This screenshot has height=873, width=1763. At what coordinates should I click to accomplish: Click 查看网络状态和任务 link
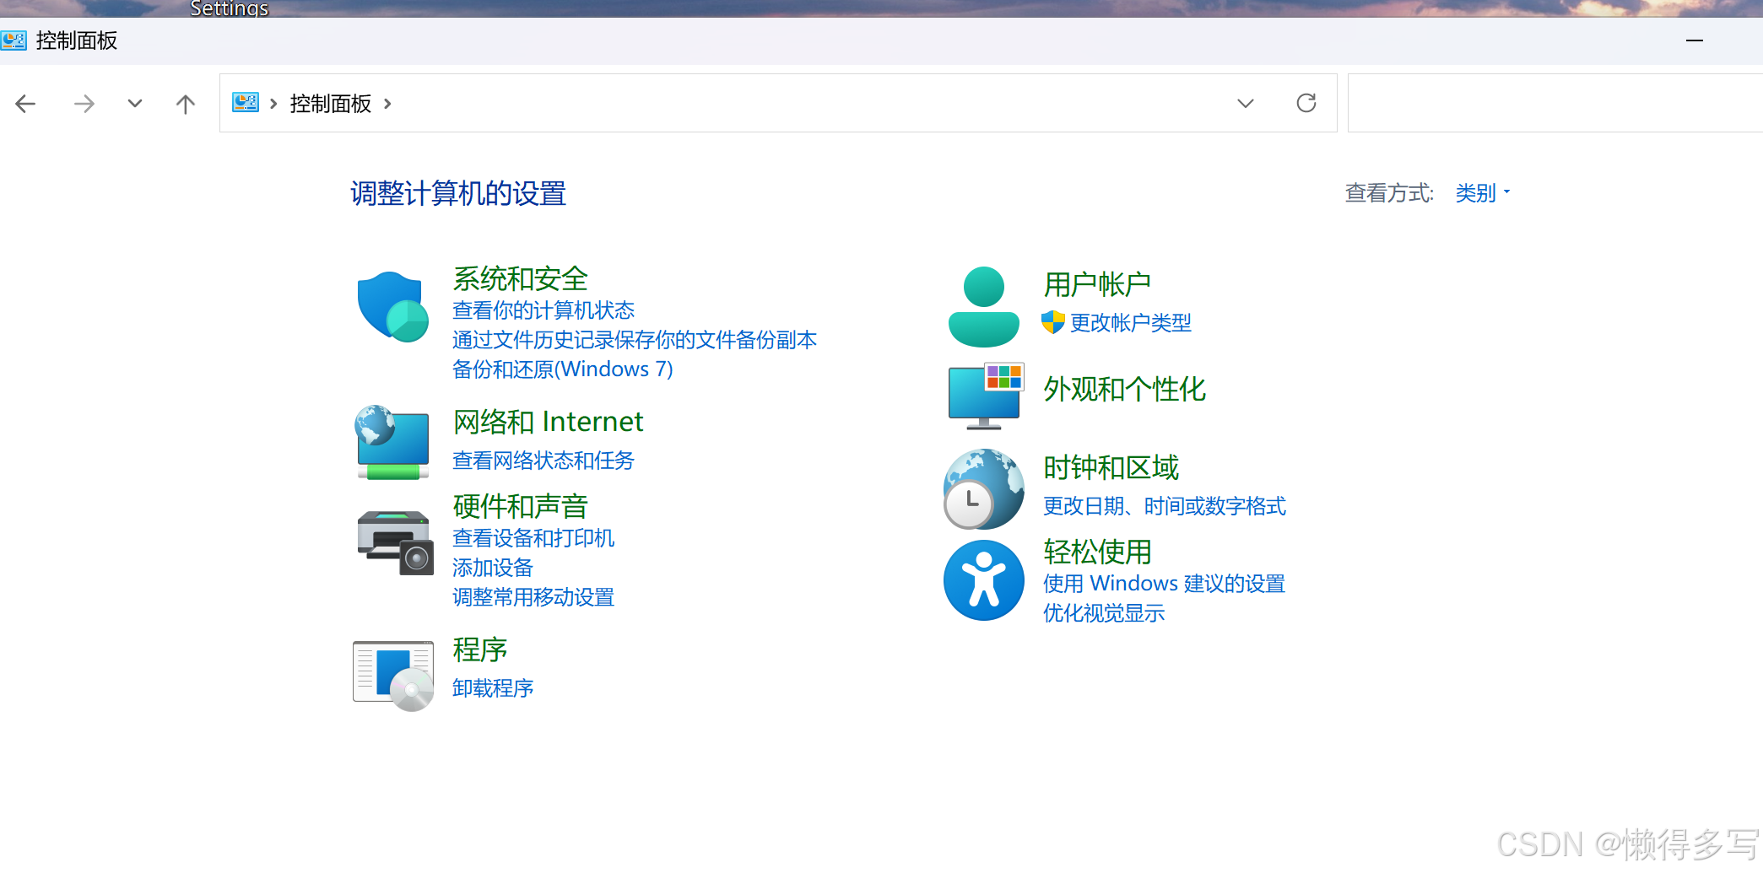544,461
